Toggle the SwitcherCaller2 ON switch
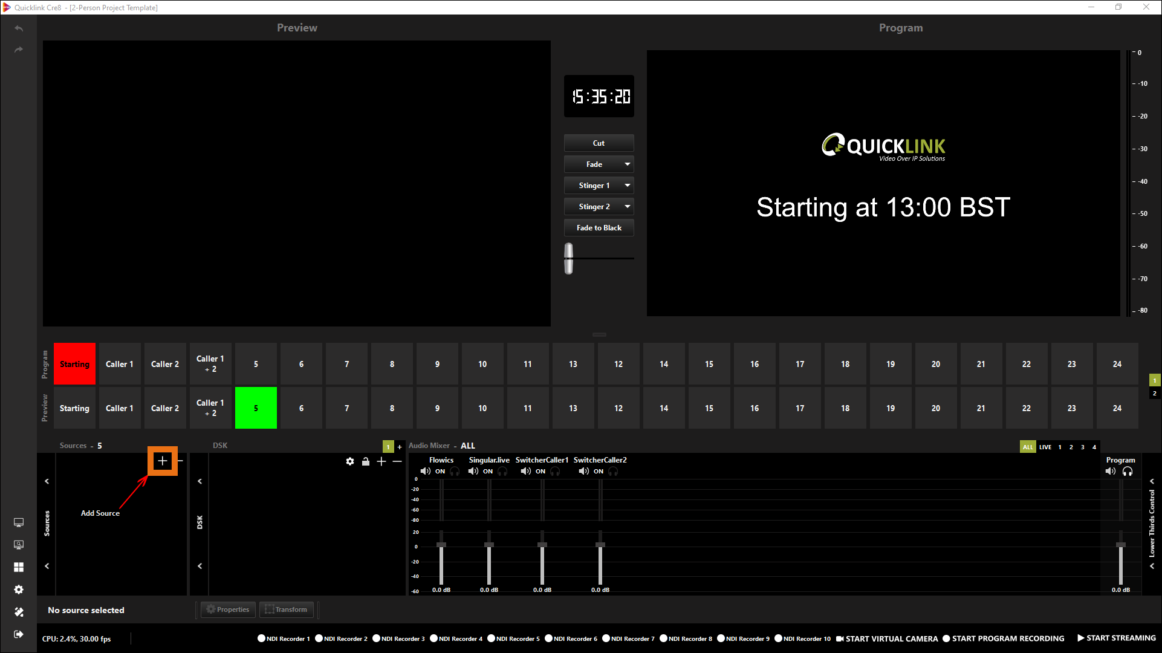Viewport: 1162px width, 653px height. (599, 471)
